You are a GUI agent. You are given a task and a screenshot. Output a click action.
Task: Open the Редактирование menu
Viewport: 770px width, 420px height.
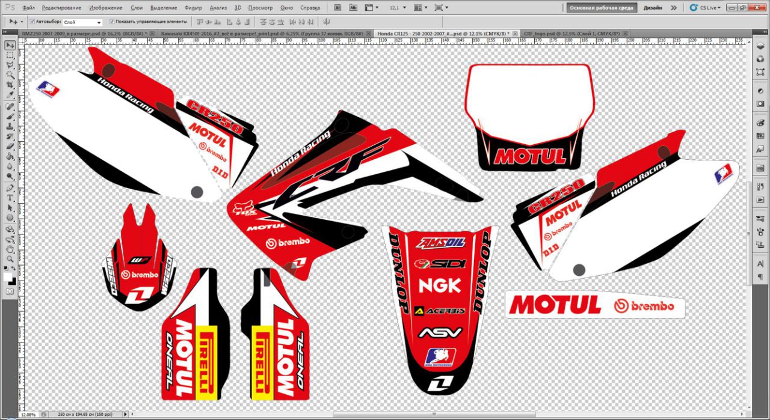(x=62, y=8)
